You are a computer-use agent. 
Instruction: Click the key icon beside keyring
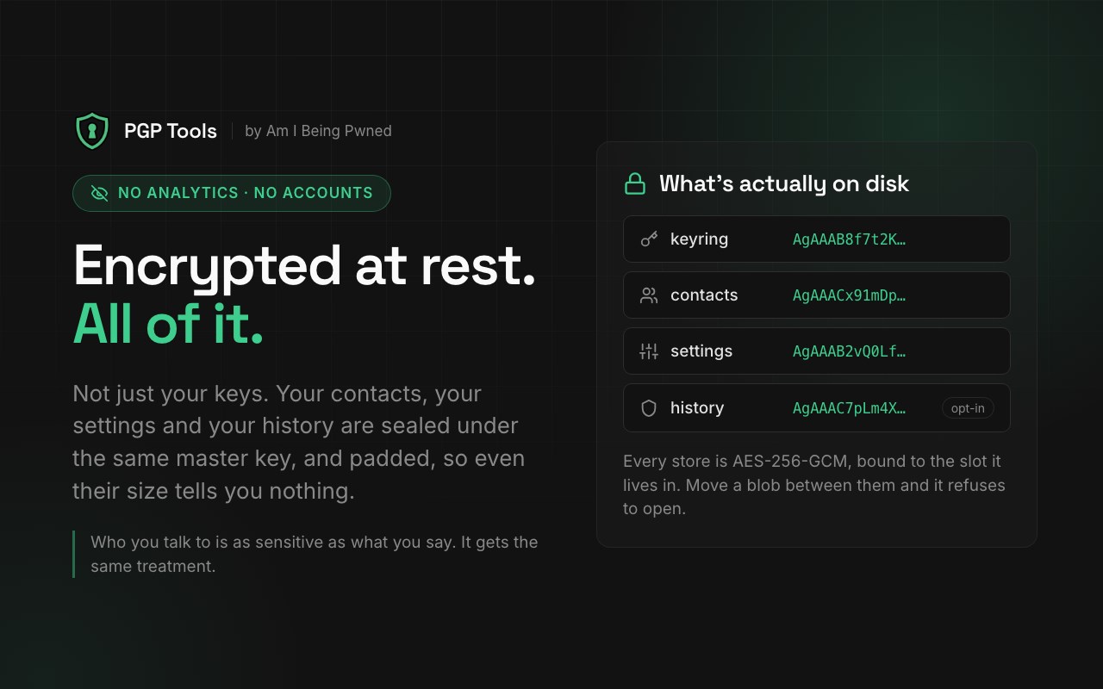point(649,239)
